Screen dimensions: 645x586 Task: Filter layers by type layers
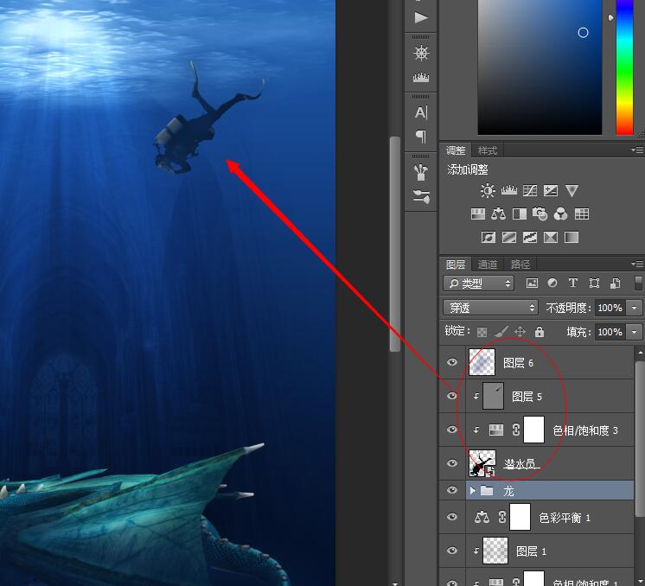(x=573, y=283)
